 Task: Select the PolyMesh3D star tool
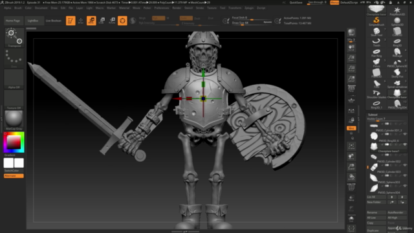point(397,11)
